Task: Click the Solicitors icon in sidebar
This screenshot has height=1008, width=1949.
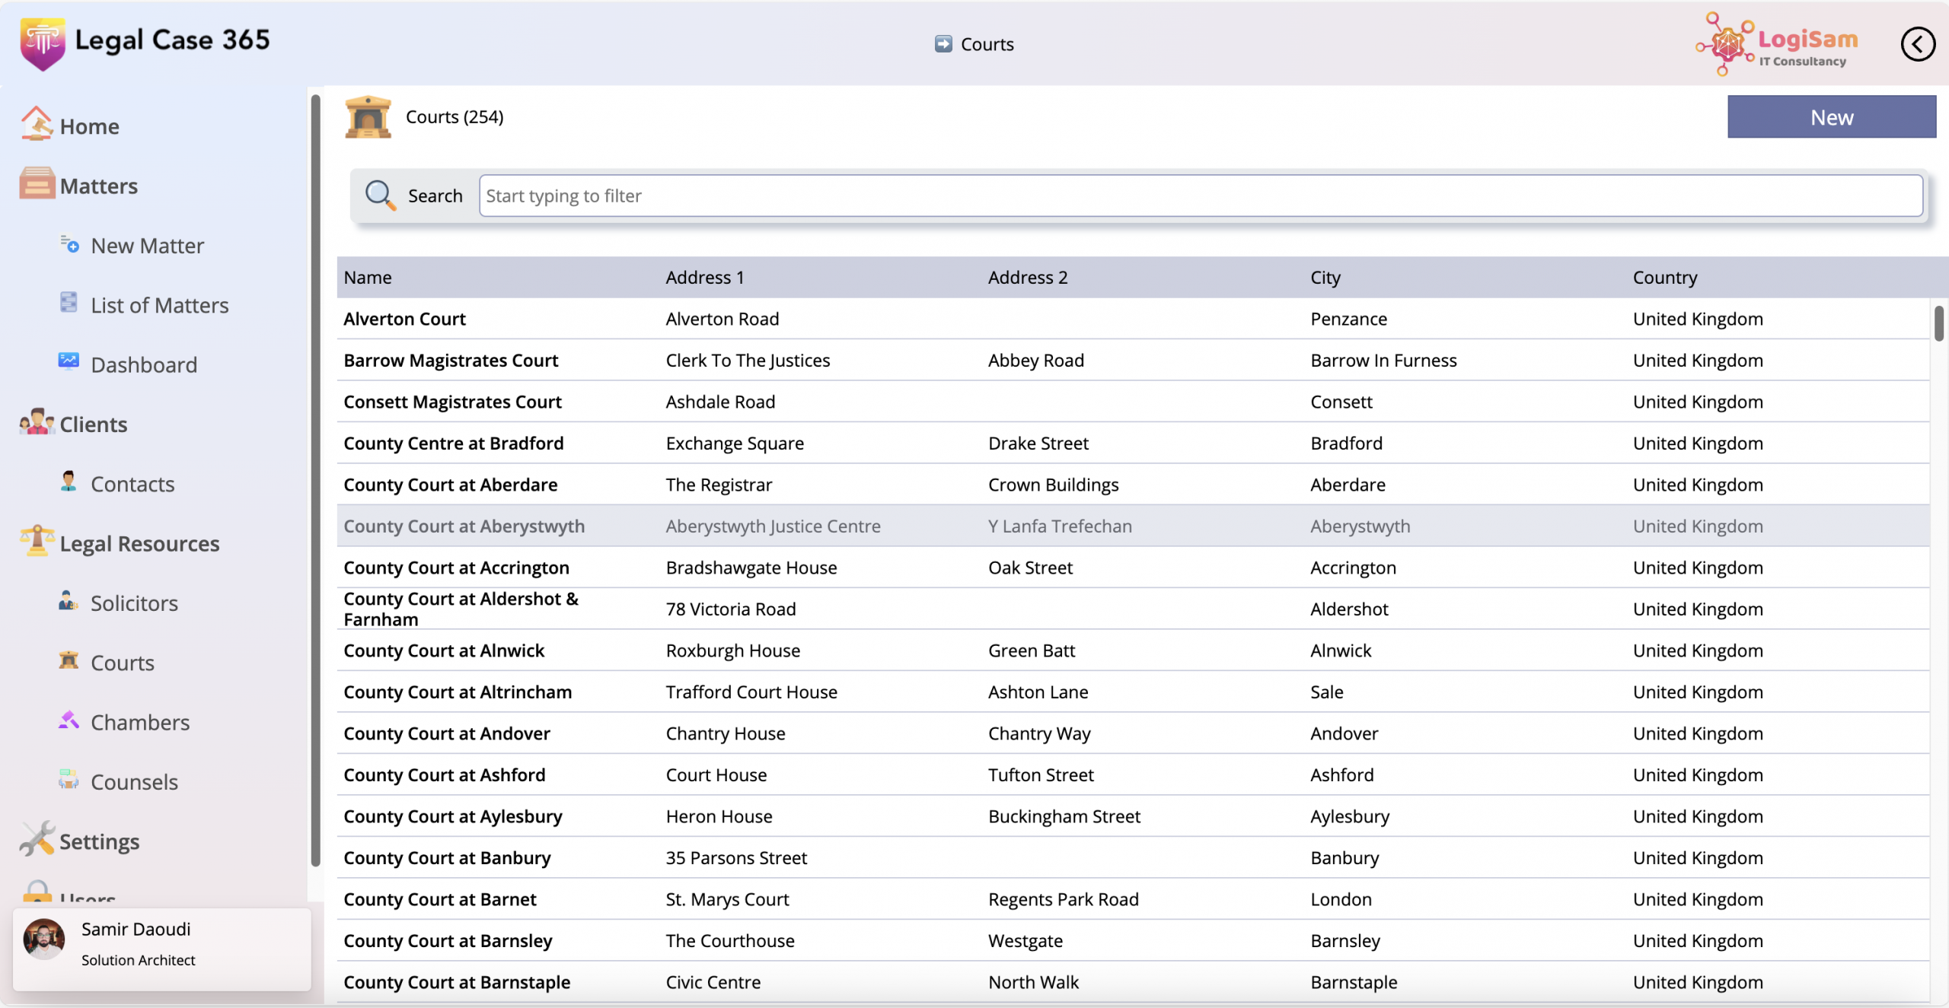Action: pyautogui.click(x=69, y=601)
